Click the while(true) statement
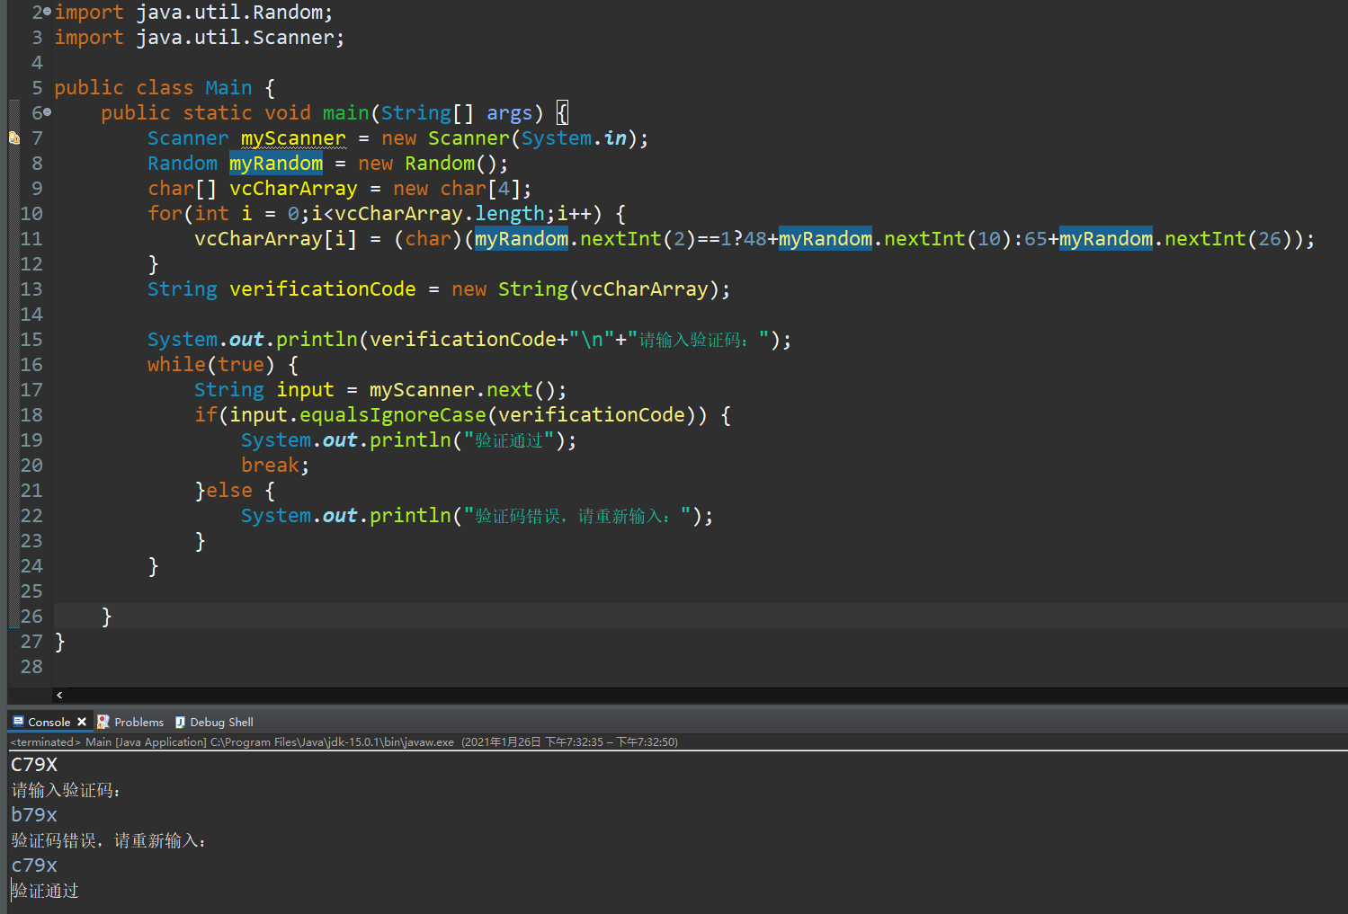1348x914 pixels. (211, 365)
